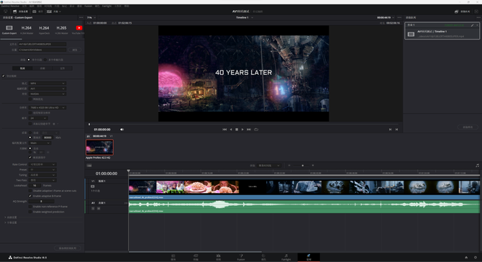Open the codec dropdown showing AV1
Image resolution: width=482 pixels, height=262 pixels.
pos(47,89)
